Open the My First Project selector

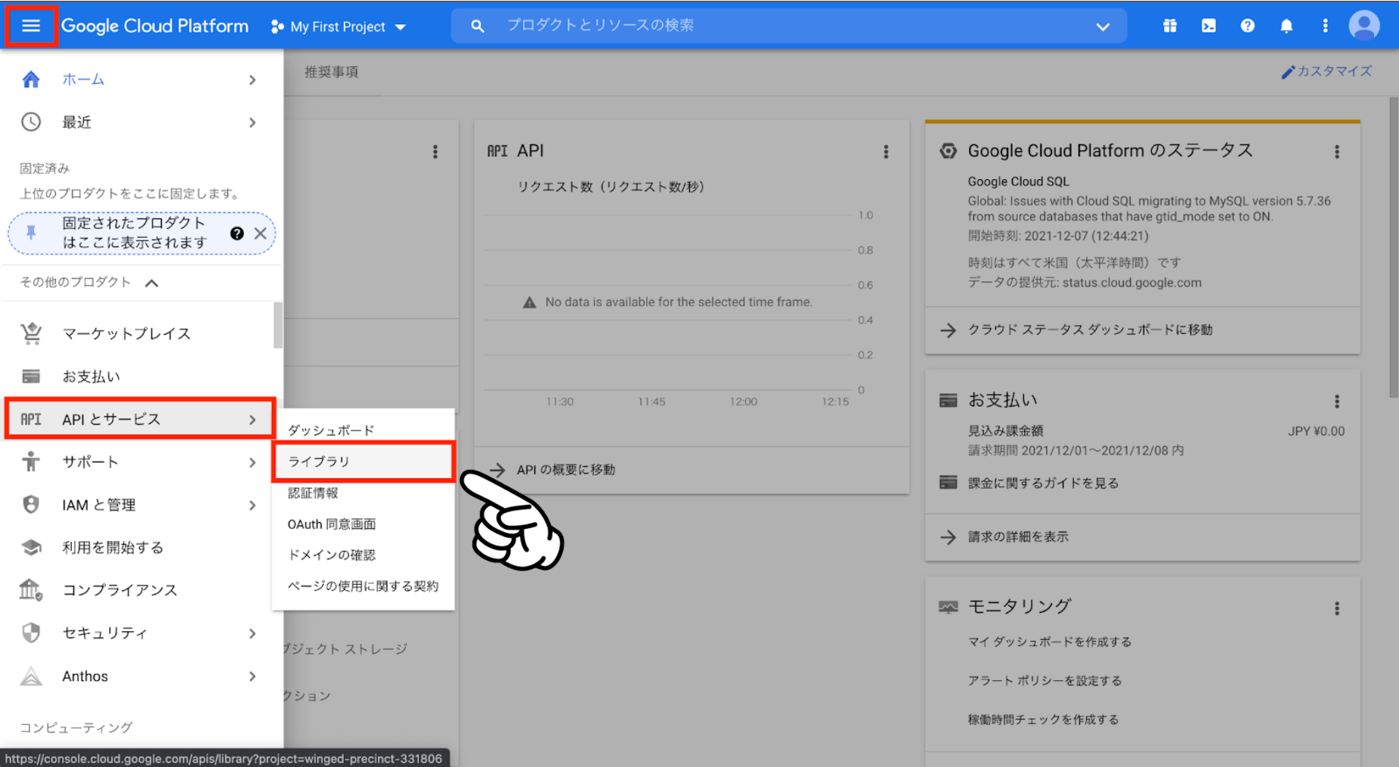pos(339,27)
